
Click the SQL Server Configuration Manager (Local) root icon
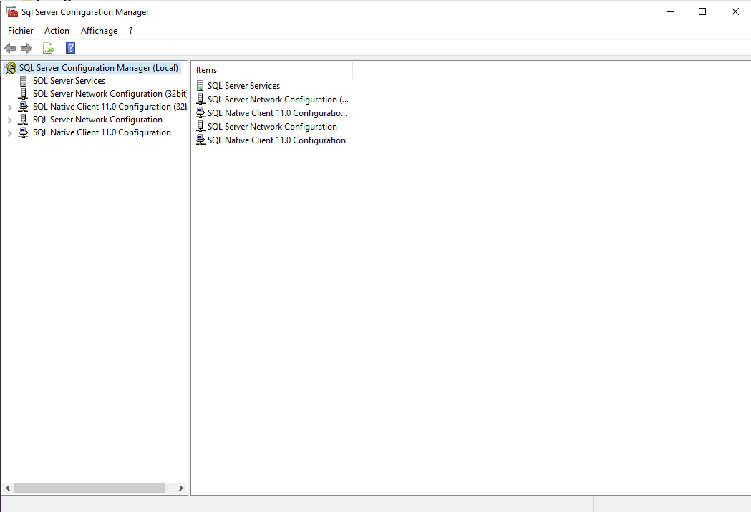pos(11,68)
